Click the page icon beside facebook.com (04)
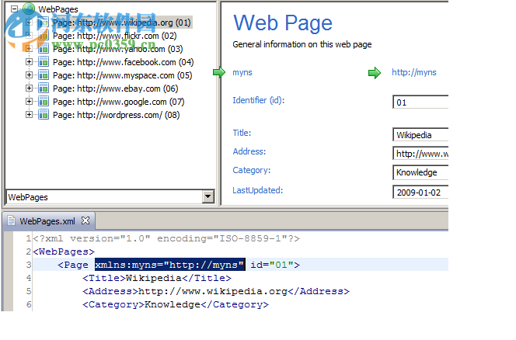Image resolution: width=516 pixels, height=340 pixels. pos(43,62)
